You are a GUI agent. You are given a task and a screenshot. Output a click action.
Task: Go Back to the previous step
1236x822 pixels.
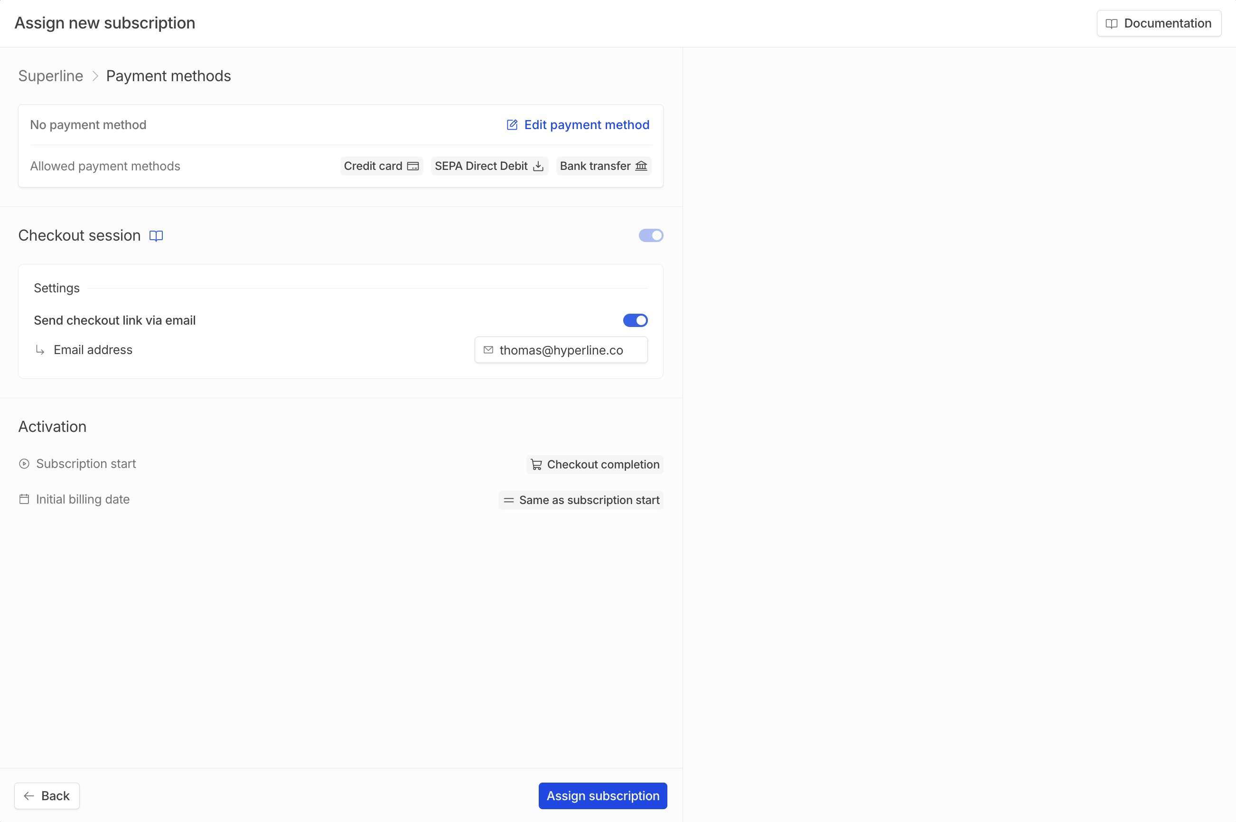point(47,795)
